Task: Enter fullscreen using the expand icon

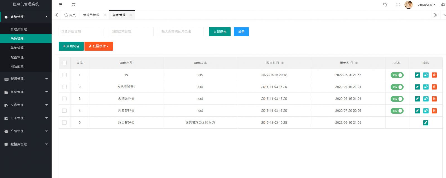Action: 398,5
